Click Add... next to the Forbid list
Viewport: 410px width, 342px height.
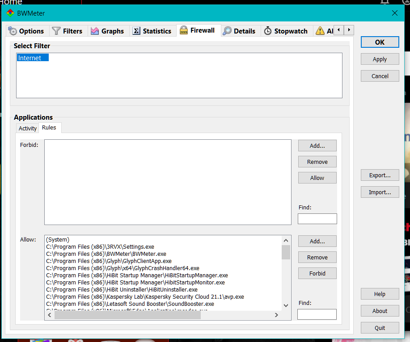317,146
